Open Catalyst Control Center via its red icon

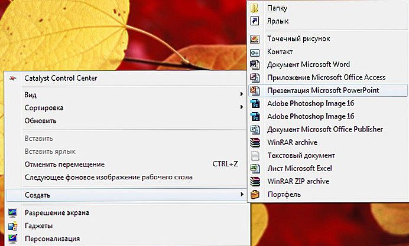13,78
